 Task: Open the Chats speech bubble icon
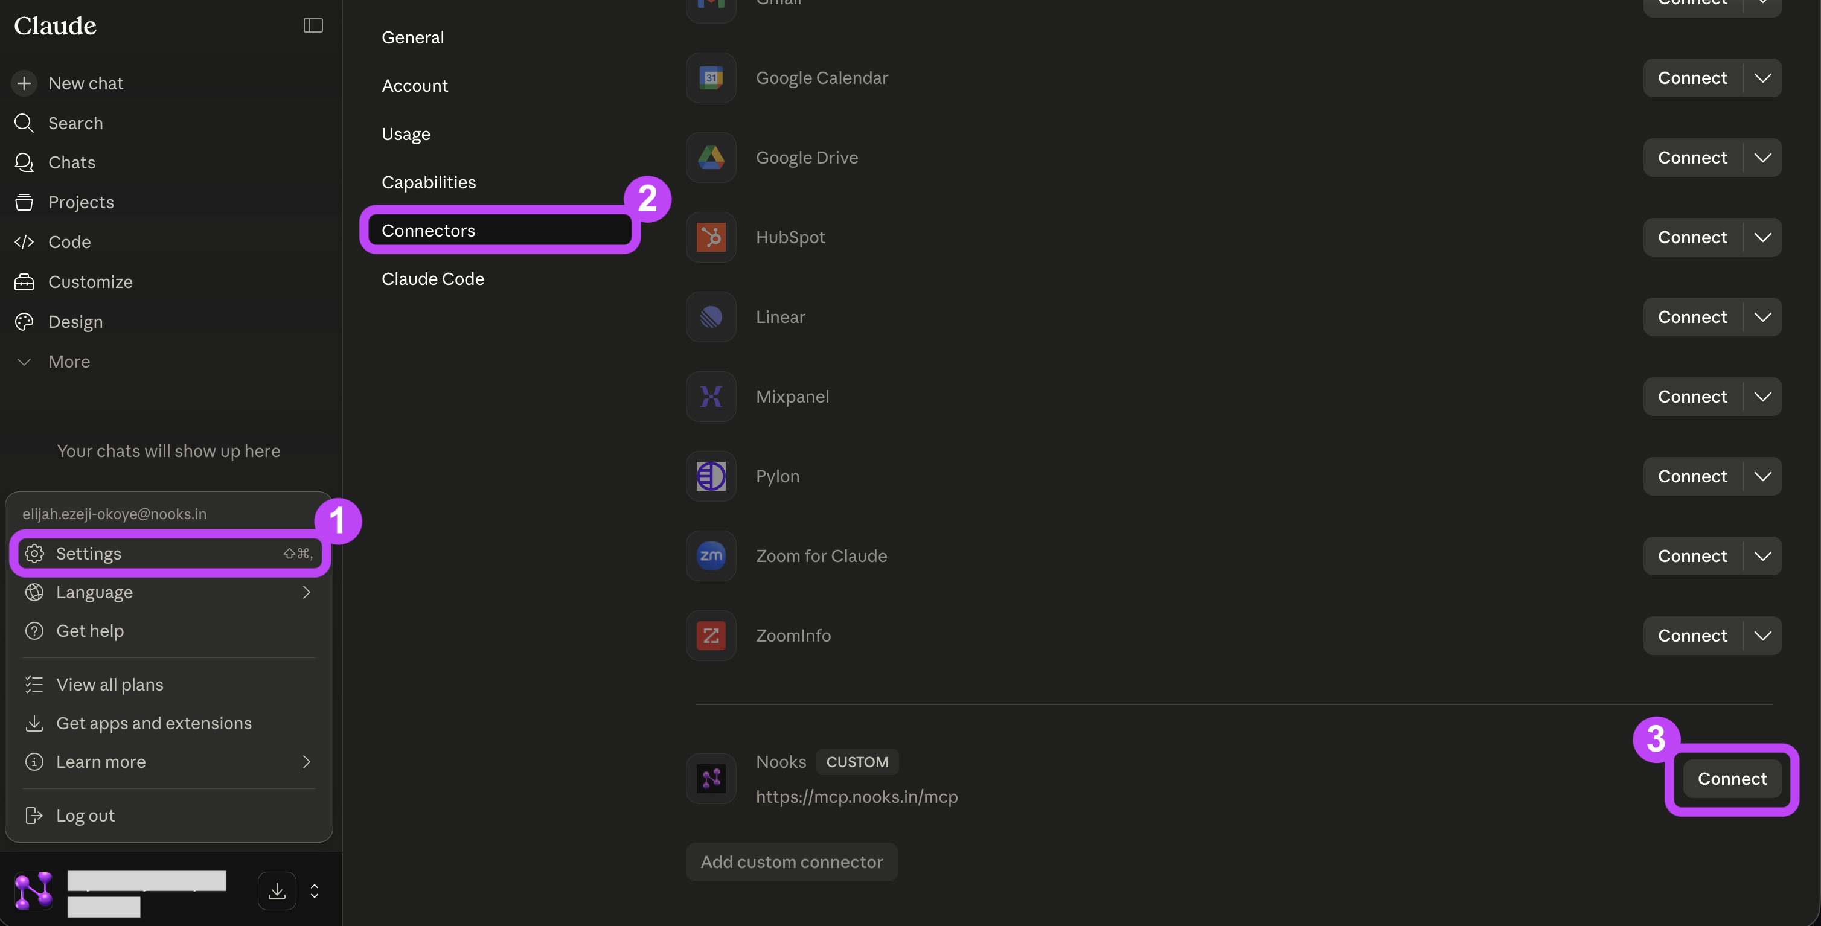[24, 162]
